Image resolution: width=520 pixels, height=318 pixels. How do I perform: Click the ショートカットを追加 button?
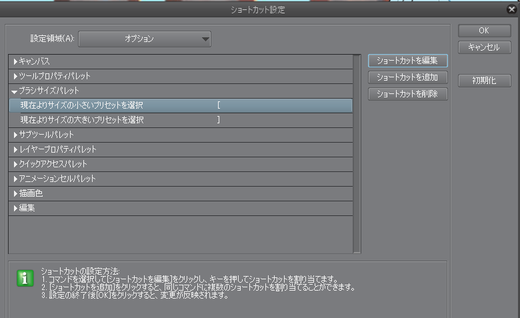pyautogui.click(x=407, y=77)
